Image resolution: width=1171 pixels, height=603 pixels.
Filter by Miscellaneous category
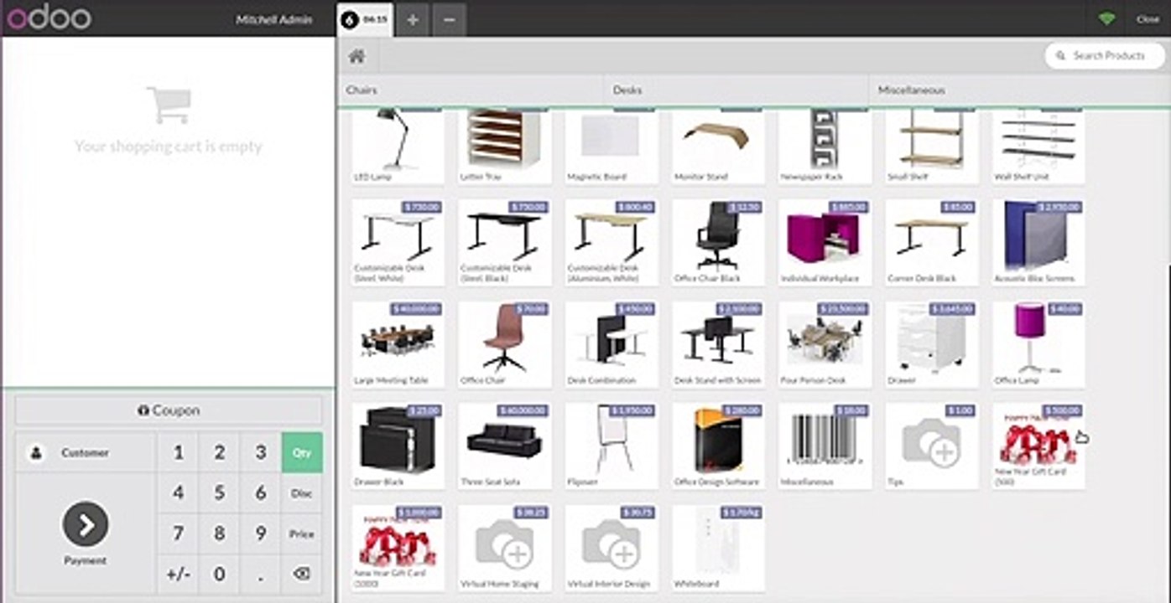point(1019,90)
